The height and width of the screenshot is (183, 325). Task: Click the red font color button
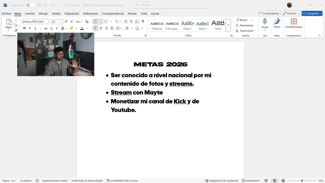coord(82,28)
